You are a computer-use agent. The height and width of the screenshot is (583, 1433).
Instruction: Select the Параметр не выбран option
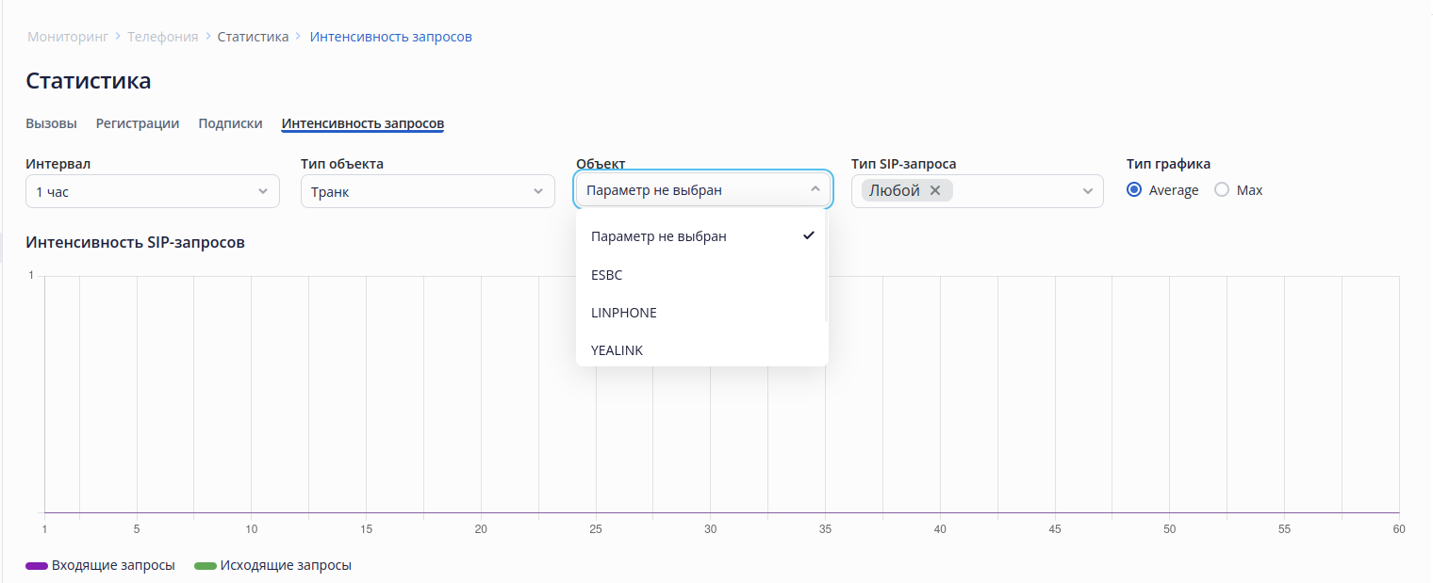(x=659, y=236)
